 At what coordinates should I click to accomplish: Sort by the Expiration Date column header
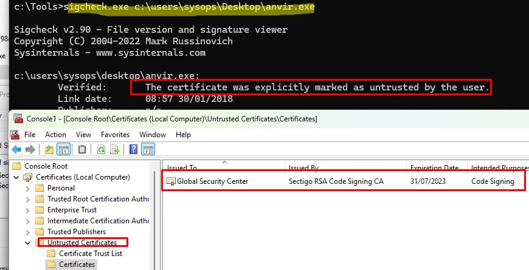434,167
